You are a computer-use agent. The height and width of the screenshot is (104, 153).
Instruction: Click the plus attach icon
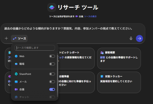coord(6,38)
